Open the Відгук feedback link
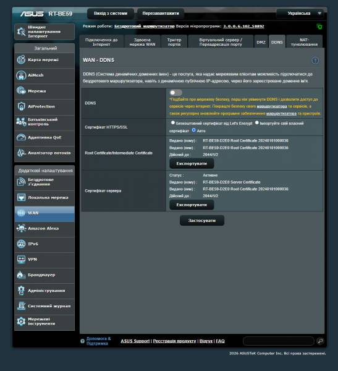This screenshot has height=371, width=338. [x=206, y=341]
